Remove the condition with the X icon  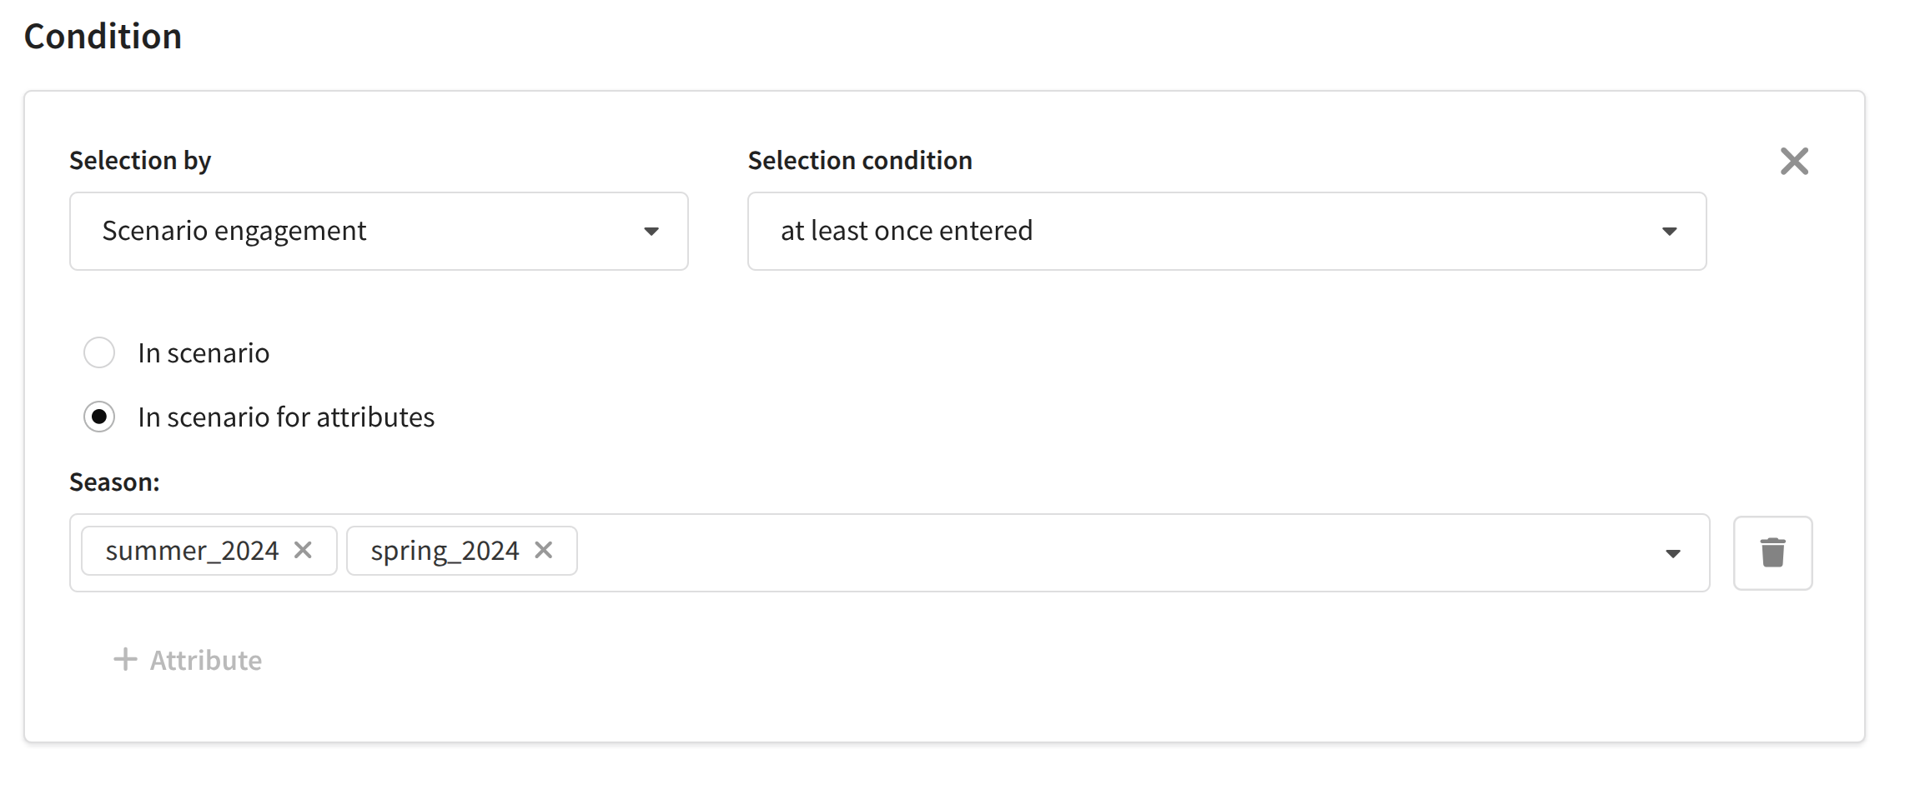1794,161
